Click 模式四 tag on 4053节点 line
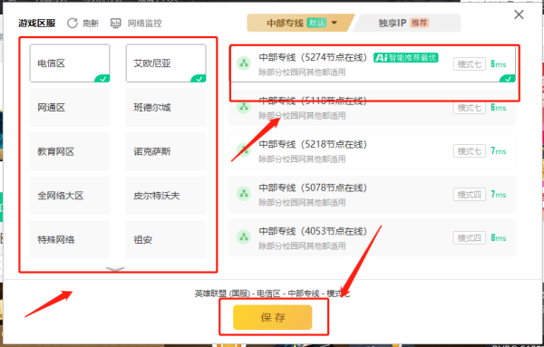Viewport: 544px width, 347px height. 469,237
